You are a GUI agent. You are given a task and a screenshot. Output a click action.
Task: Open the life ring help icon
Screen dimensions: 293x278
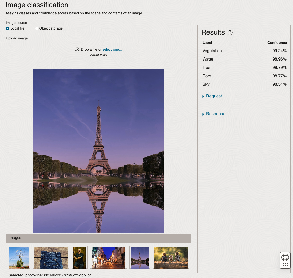[285, 257]
